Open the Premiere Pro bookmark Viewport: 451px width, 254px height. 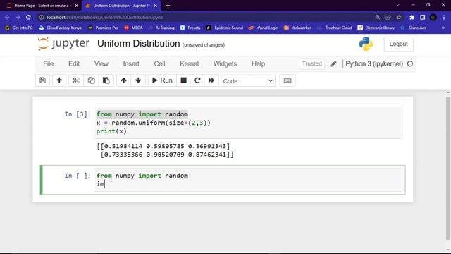click(x=104, y=28)
